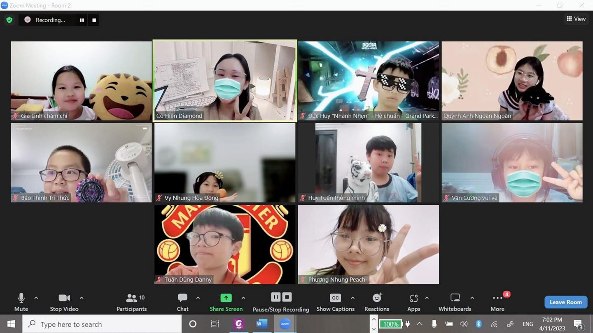Toggle Stop Video camera button
Screen dimensions: 593x333
(64, 298)
